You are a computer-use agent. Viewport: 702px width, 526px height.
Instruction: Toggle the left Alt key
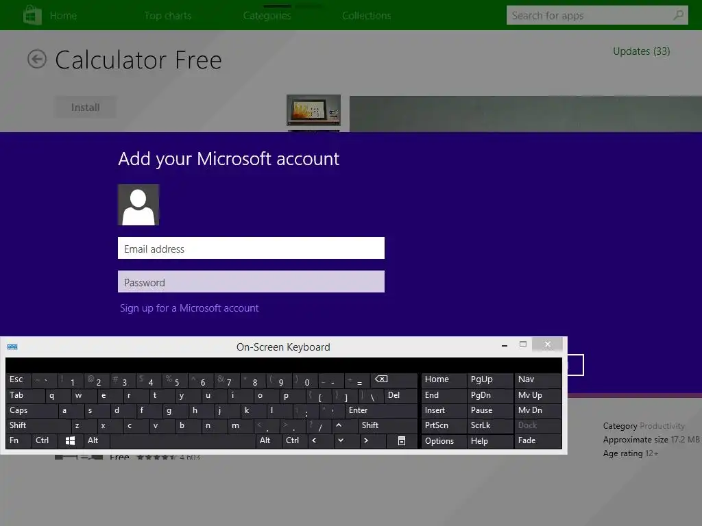[97, 440]
